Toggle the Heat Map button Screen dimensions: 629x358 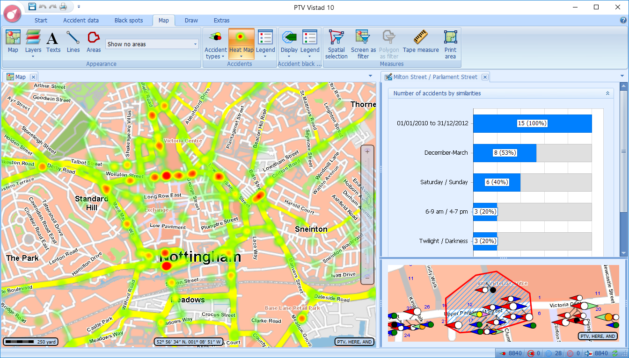[x=241, y=44]
